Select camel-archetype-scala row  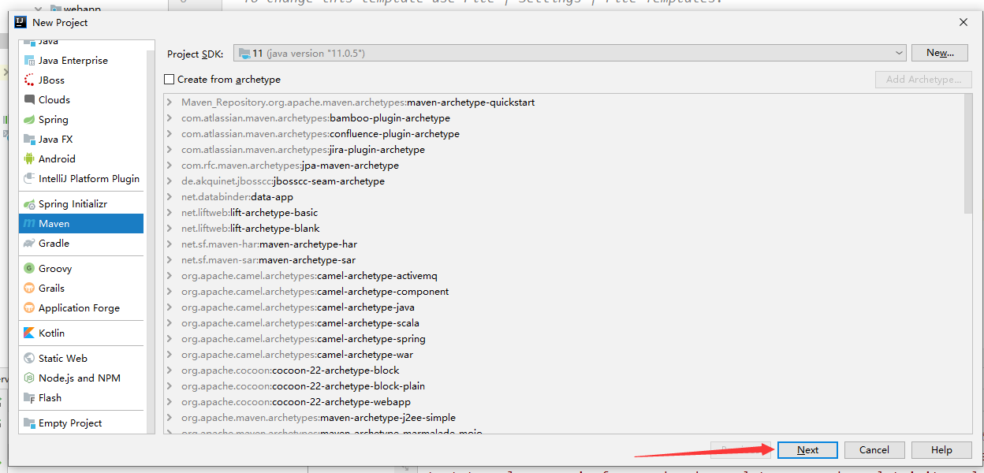pos(564,323)
